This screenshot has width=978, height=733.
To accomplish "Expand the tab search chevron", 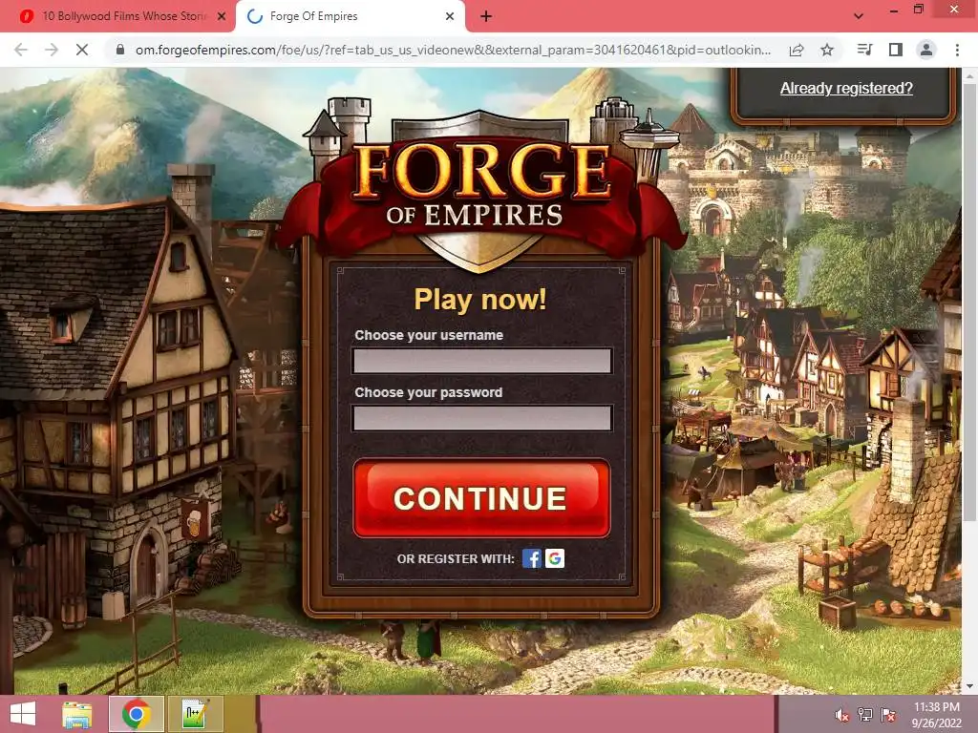I will [859, 16].
